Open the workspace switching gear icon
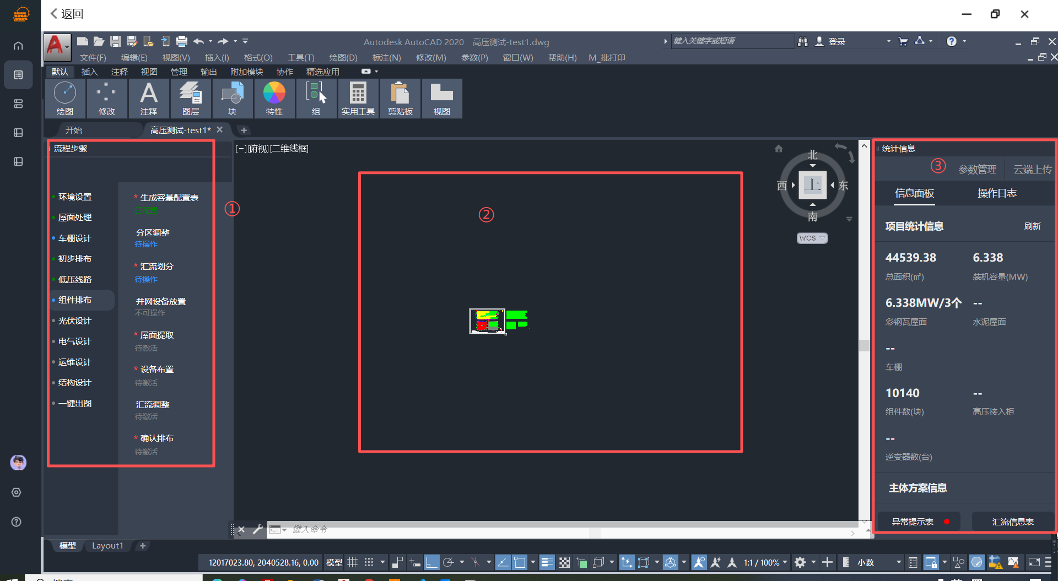Screen dimensions: 1058x581 800,562
